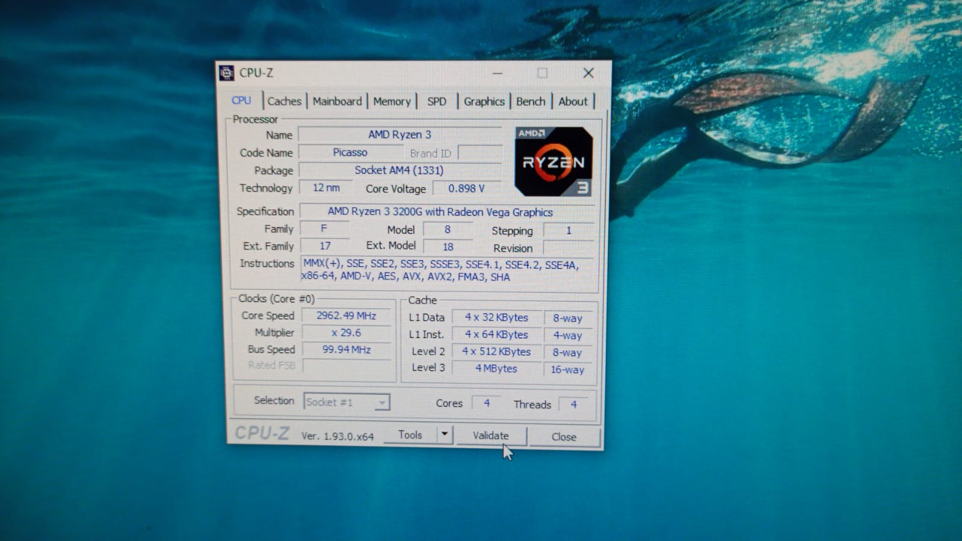The image size is (962, 541).
Task: Click the Model value 8
Action: click(x=448, y=229)
